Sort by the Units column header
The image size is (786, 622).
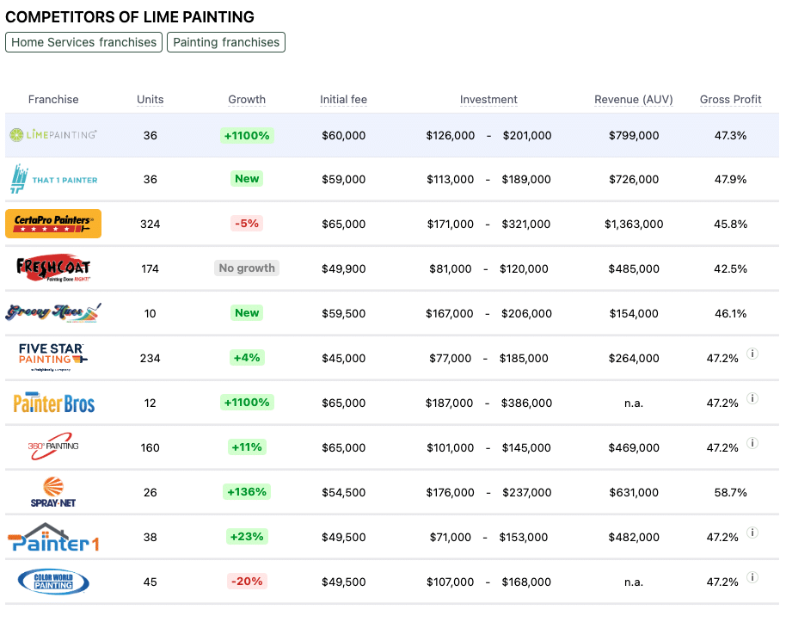(150, 99)
